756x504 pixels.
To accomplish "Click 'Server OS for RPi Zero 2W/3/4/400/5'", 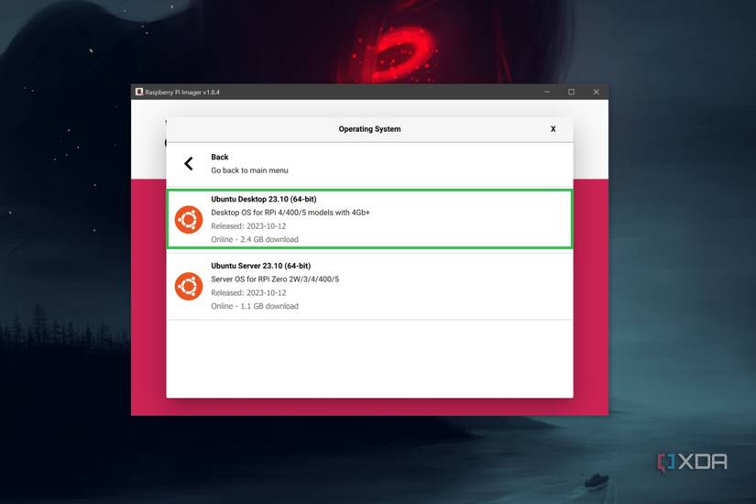I will tap(275, 279).
